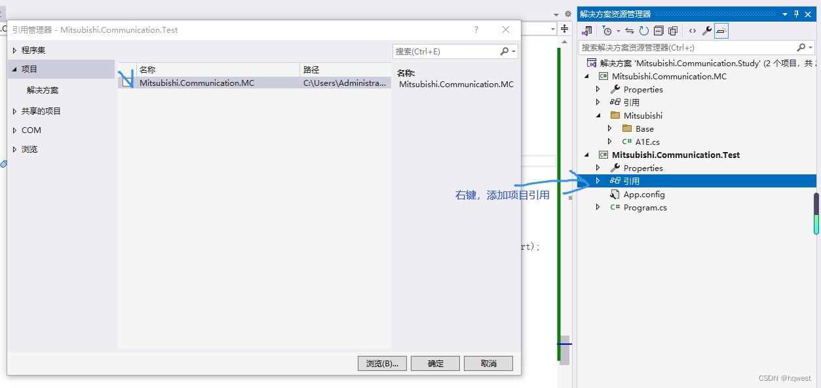Image resolution: width=821 pixels, height=388 pixels.
Task: Click the C:\Users\Administra... path cell
Action: tap(345, 83)
